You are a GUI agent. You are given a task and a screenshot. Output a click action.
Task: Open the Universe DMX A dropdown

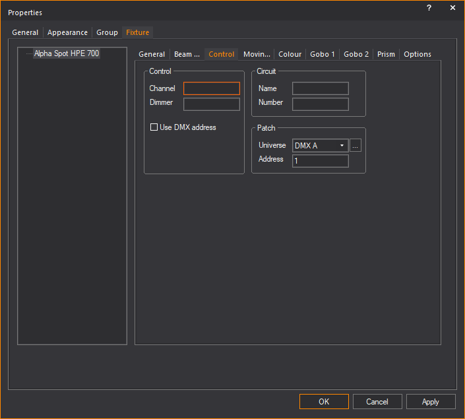[321, 146]
